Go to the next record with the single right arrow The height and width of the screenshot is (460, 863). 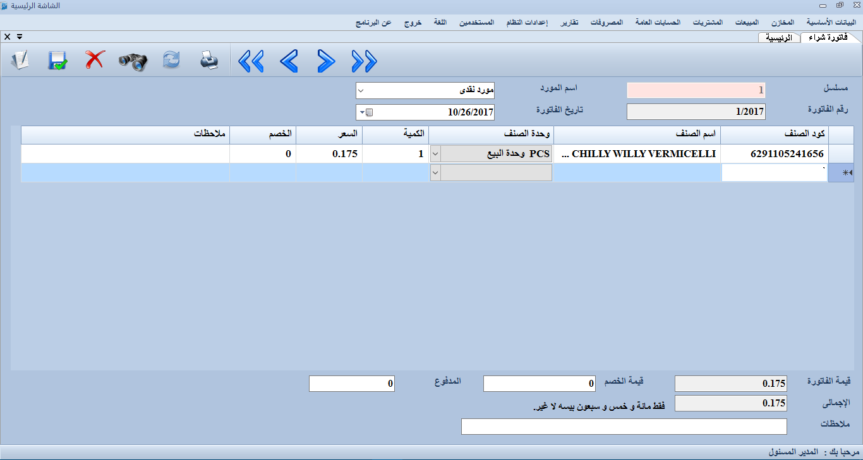coord(326,61)
